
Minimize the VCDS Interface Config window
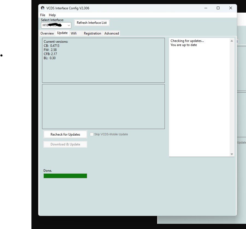pos(206,8)
